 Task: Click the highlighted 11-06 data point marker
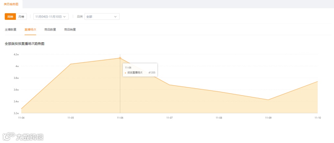[120, 58]
